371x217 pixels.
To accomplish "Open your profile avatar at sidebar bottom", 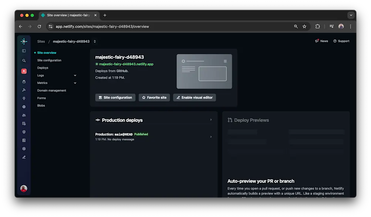I will [x=24, y=189].
